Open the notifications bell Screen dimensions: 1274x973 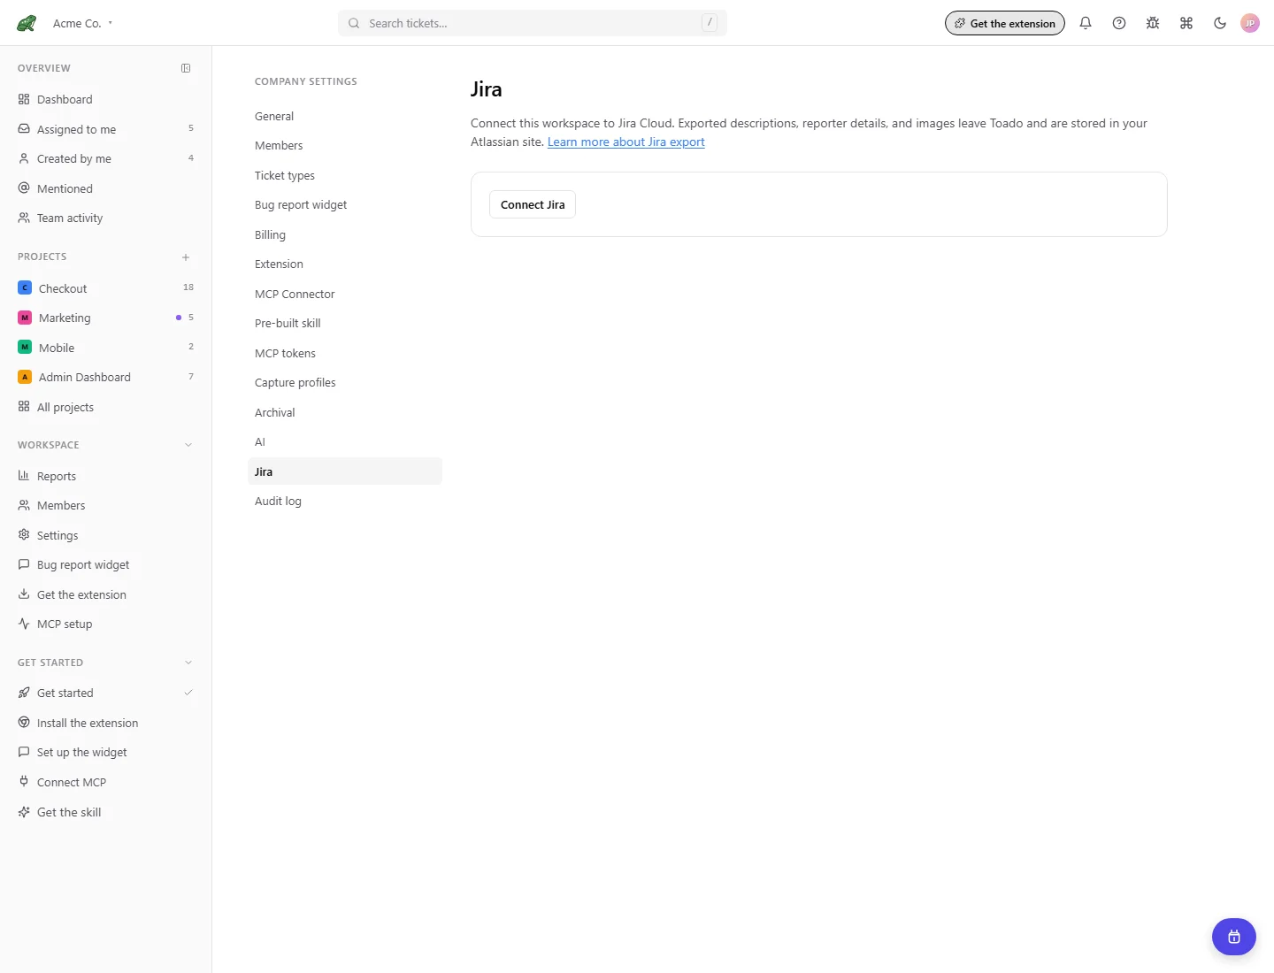(1086, 23)
